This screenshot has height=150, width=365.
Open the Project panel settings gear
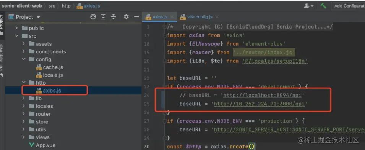tap(126, 17)
